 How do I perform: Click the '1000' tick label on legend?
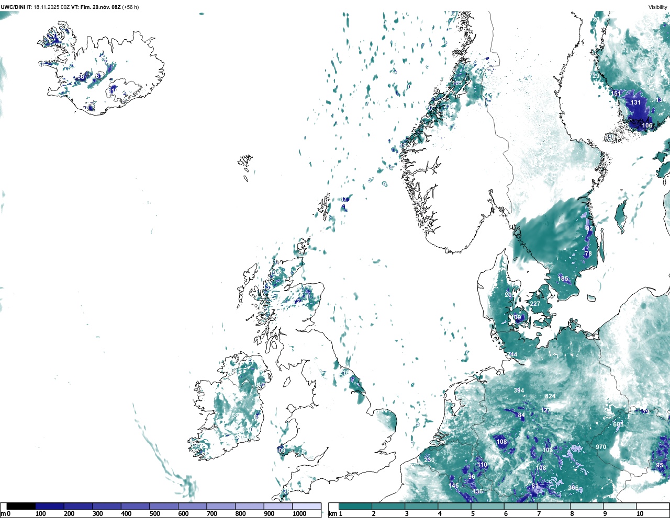pyautogui.click(x=299, y=514)
